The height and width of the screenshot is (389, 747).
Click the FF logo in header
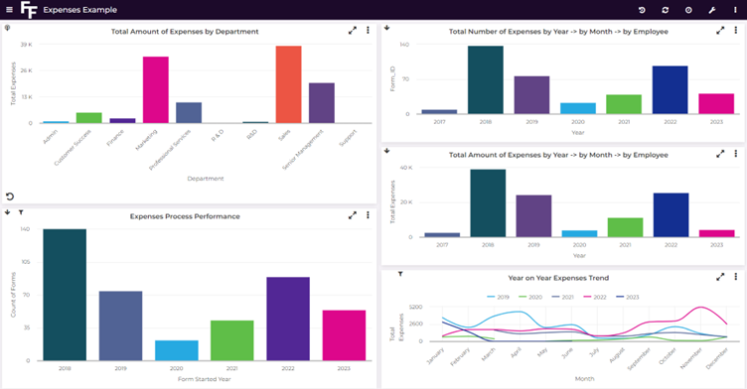click(x=29, y=10)
